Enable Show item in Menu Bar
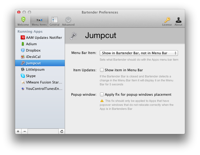This screenshot has height=155, width=200. [x=102, y=70]
